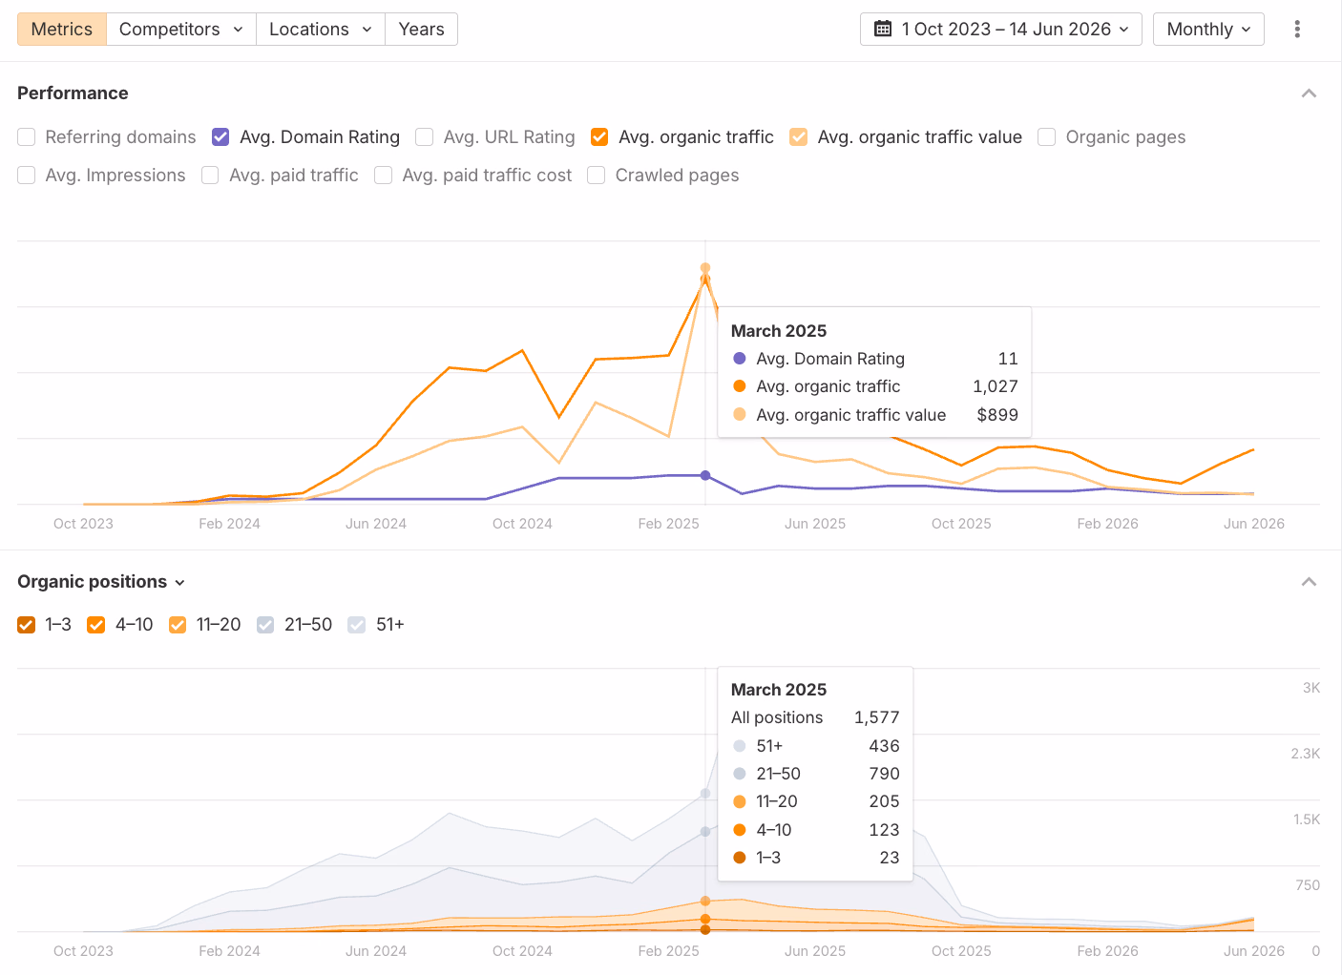Viewport: 1342px width, 975px height.
Task: Uncheck Avg. Domain Rating
Action: pos(220,137)
